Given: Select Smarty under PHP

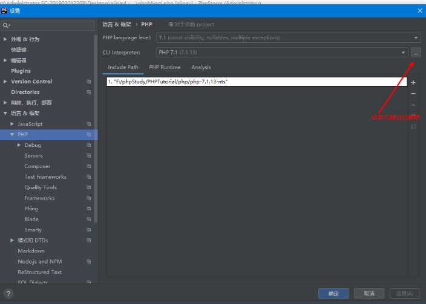Looking at the screenshot, I should (x=33, y=230).
